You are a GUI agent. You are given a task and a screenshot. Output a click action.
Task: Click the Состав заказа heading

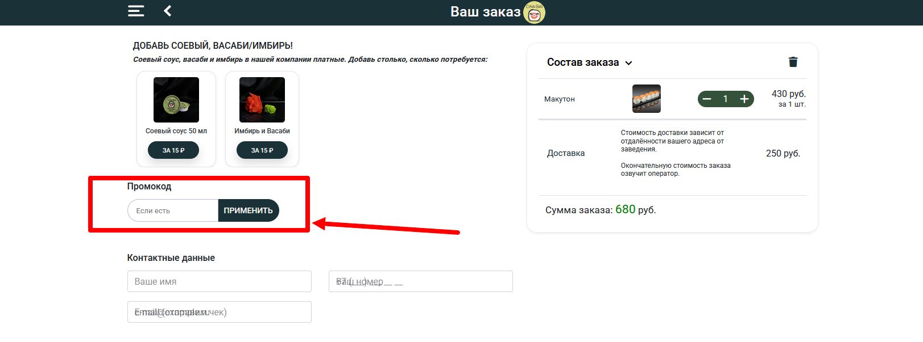point(583,62)
